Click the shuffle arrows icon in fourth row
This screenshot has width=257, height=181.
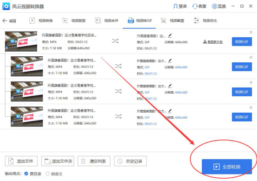click(118, 116)
